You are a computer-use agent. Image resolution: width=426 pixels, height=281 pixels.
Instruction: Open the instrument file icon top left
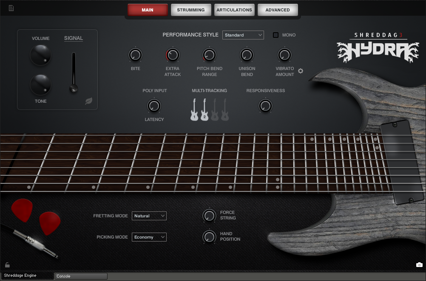pos(11,7)
